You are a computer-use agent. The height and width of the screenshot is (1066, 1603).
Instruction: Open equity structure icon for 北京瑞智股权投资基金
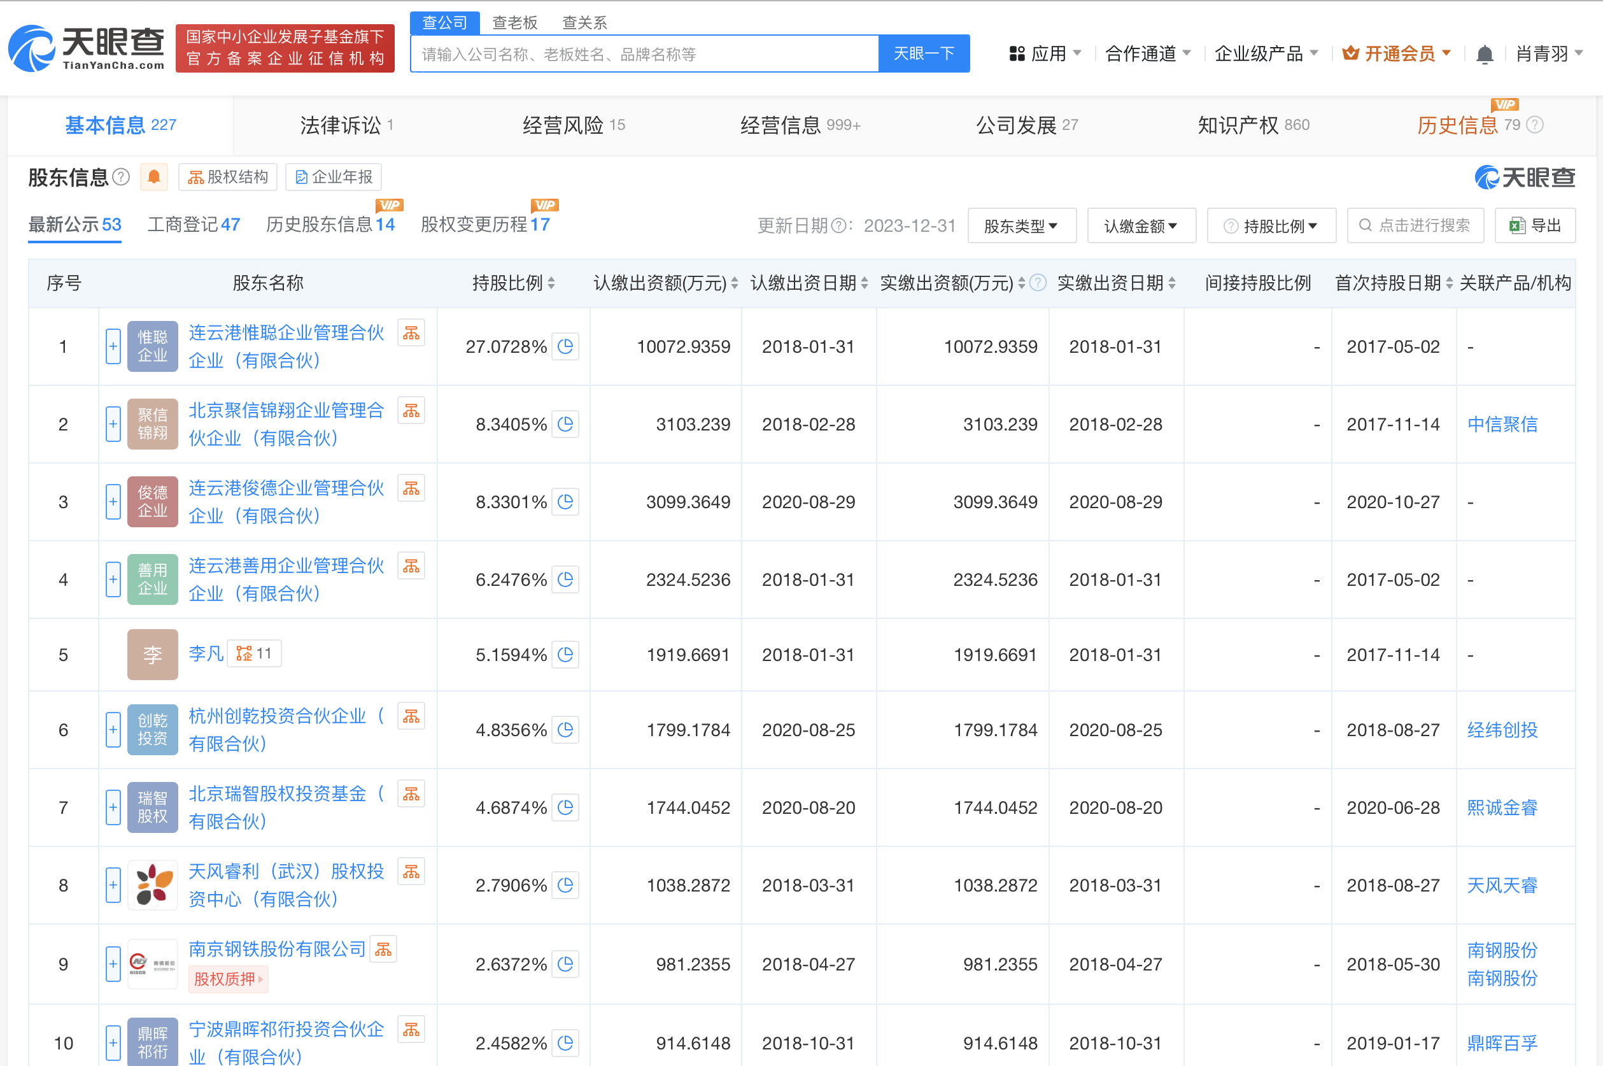coord(411,794)
